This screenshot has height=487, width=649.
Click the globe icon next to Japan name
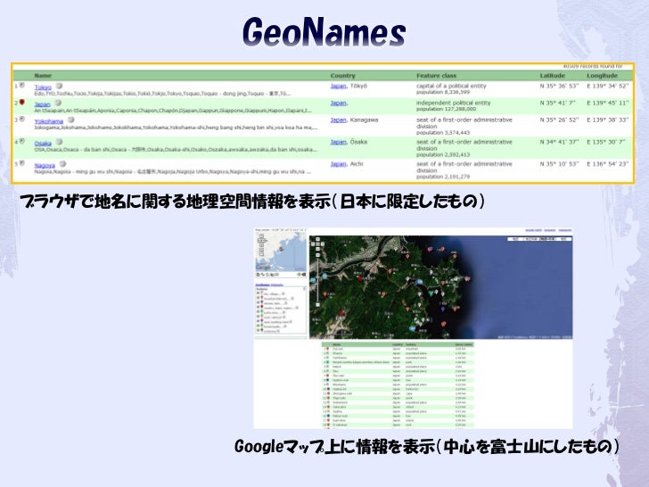click(x=58, y=103)
